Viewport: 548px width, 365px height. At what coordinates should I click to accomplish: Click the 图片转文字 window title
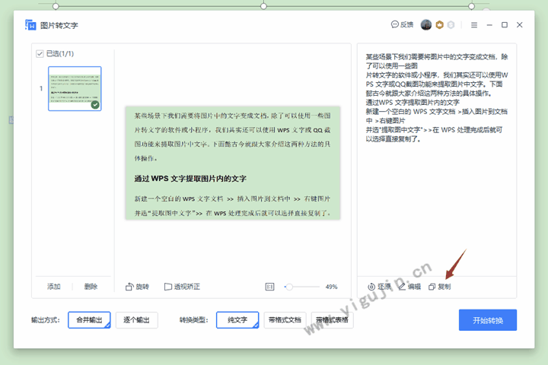pos(59,25)
